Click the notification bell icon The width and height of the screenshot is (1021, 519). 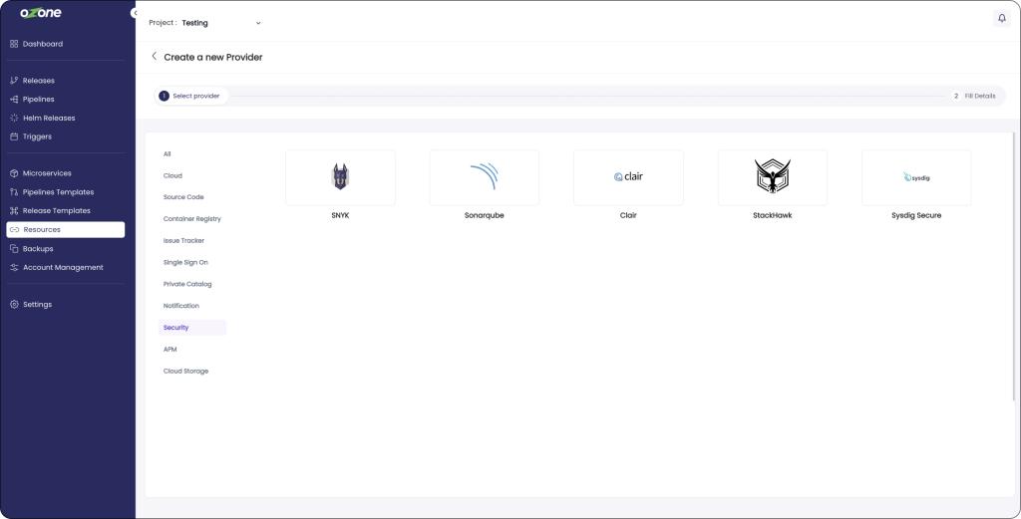click(x=1002, y=18)
